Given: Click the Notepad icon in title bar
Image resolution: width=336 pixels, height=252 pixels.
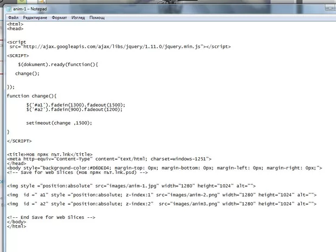Looking at the screenshot, I should pyautogui.click(x=9, y=9).
